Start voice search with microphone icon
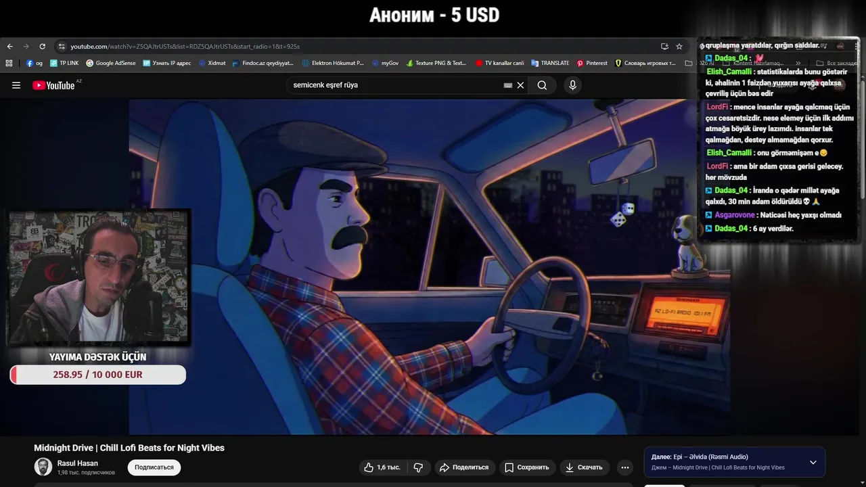Screen dimensions: 866x487 tap(572, 85)
